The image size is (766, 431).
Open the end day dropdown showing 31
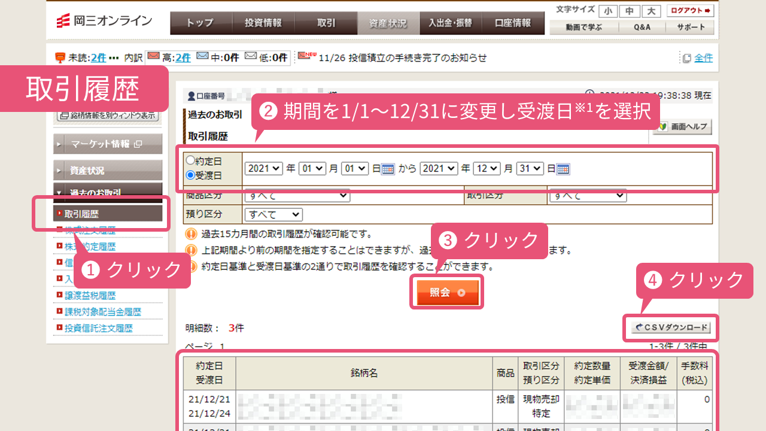pyautogui.click(x=530, y=169)
